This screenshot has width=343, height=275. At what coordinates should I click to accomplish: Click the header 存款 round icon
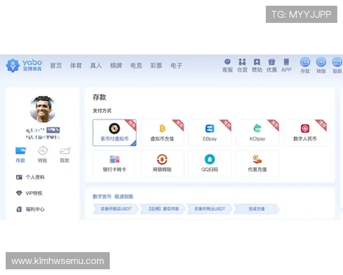click(305, 62)
